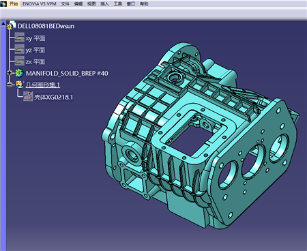Viewport: 307px width, 251px height.
Task: Click the DELL08081BEDwsun root part icon
Action: 11,25
